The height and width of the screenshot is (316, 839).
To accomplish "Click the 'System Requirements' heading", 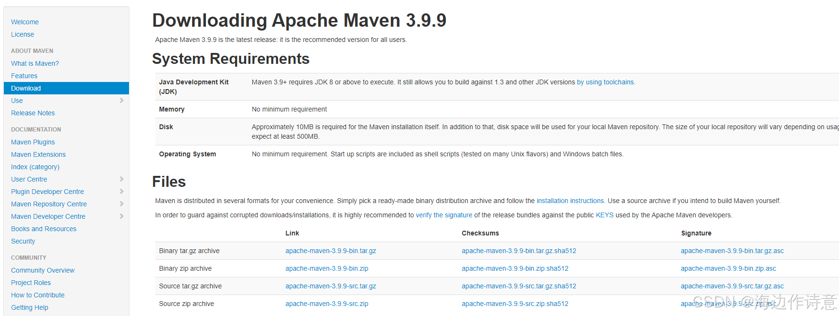I will coord(231,59).
